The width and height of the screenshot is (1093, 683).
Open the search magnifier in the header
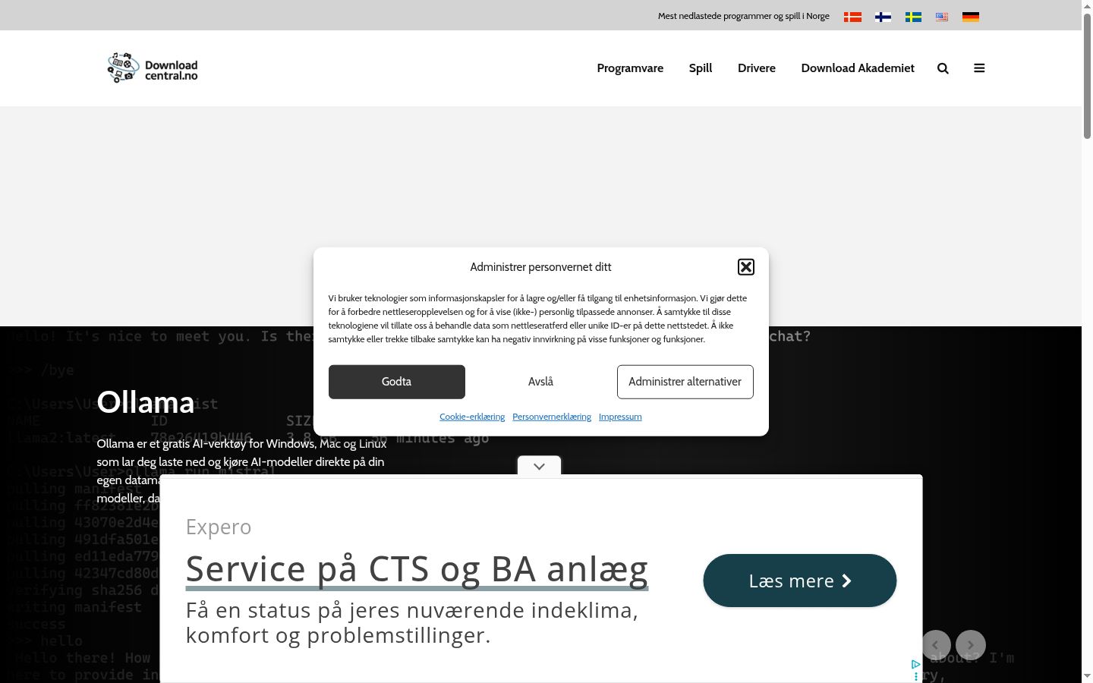tap(943, 68)
